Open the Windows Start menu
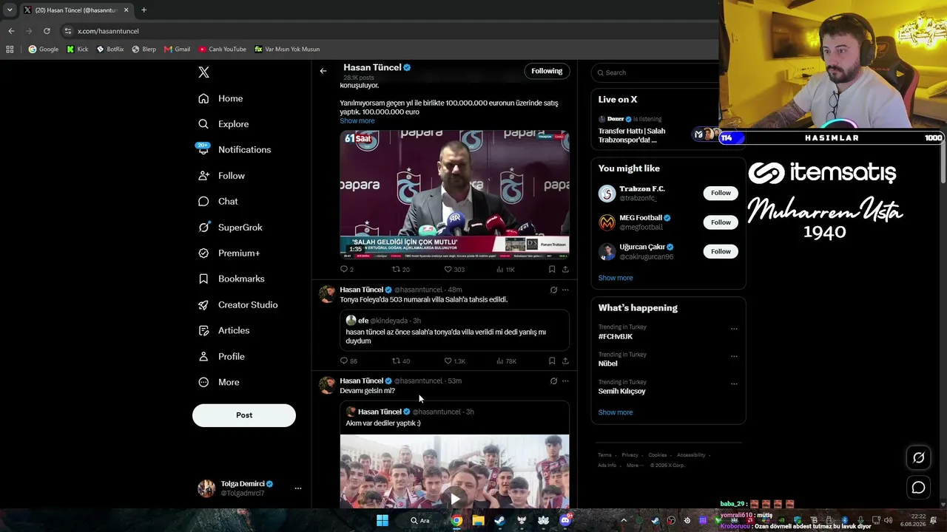This screenshot has width=947, height=532. (382, 521)
